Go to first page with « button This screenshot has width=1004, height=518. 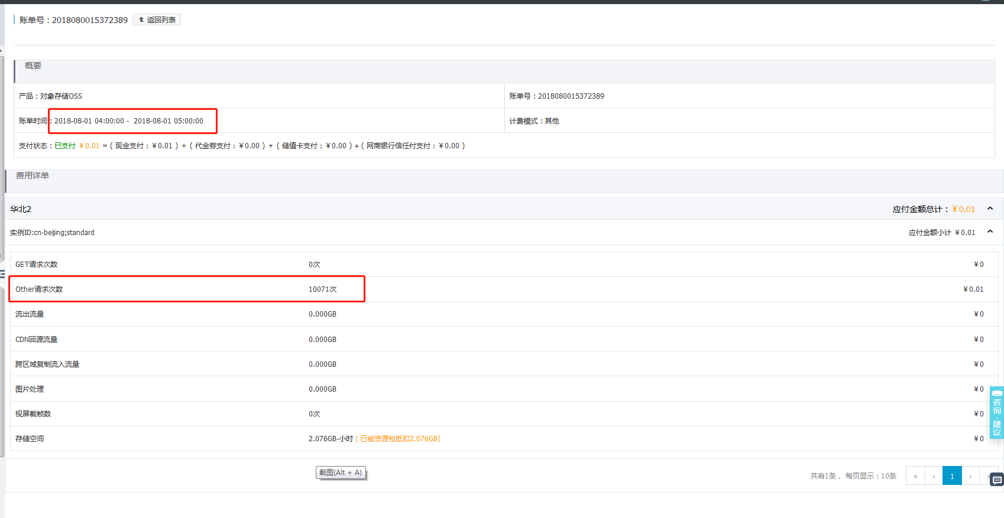click(915, 476)
